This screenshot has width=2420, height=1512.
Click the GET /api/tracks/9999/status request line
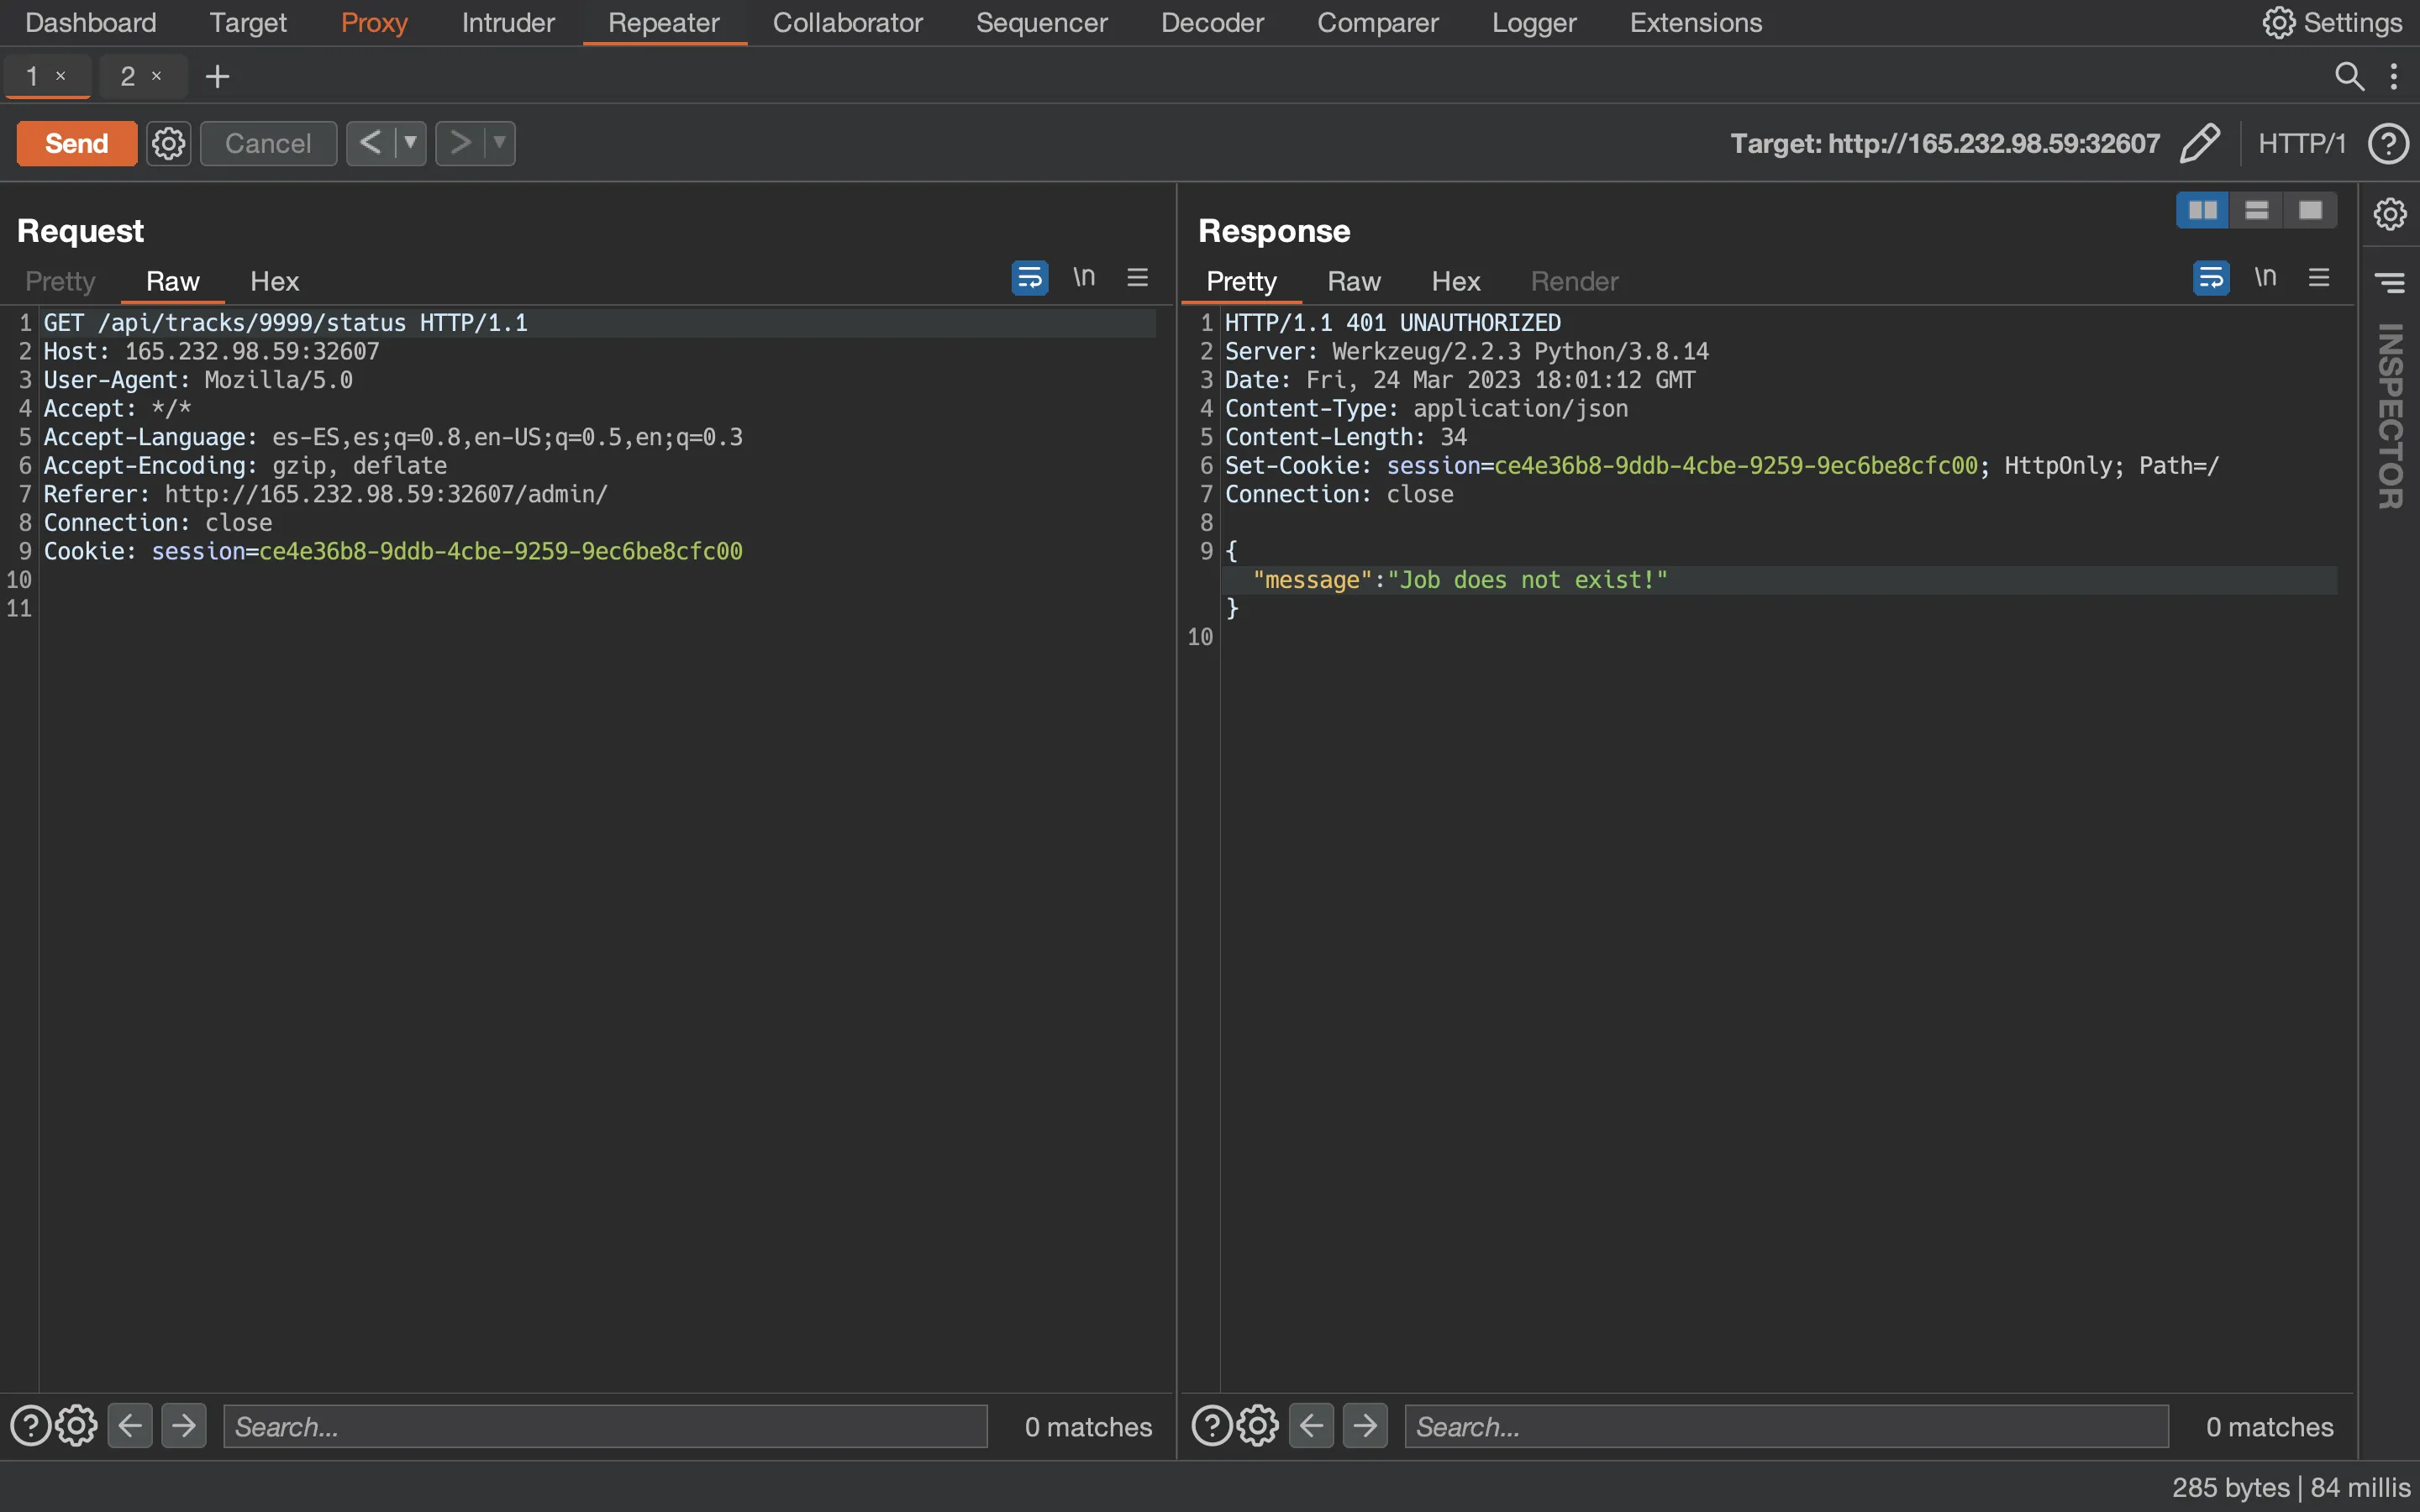pos(286,323)
